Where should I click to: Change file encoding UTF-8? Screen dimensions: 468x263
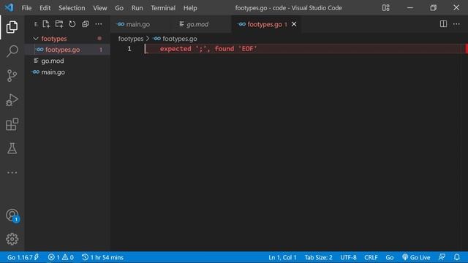(x=348, y=257)
